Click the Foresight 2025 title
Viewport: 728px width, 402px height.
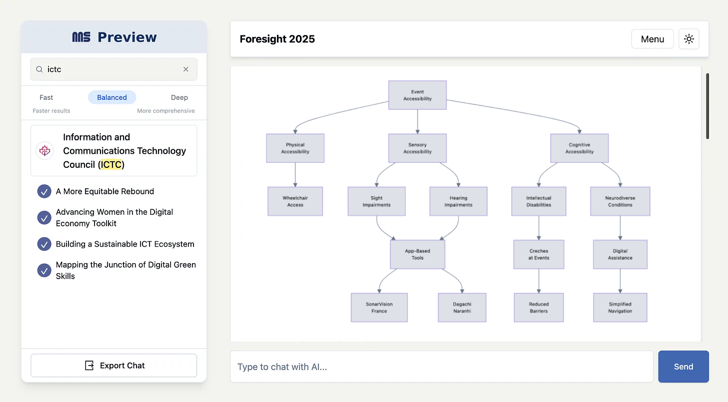(x=277, y=39)
